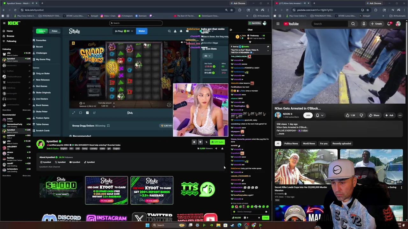
Task: Select the Politics News filter chip
Action: point(291,143)
